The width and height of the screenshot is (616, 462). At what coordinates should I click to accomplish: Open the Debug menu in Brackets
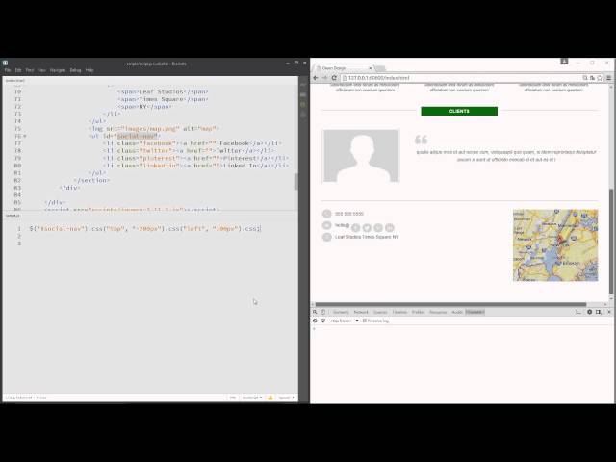pos(75,70)
